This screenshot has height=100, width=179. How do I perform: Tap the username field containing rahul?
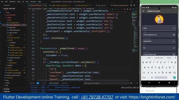[x=159, y=28]
